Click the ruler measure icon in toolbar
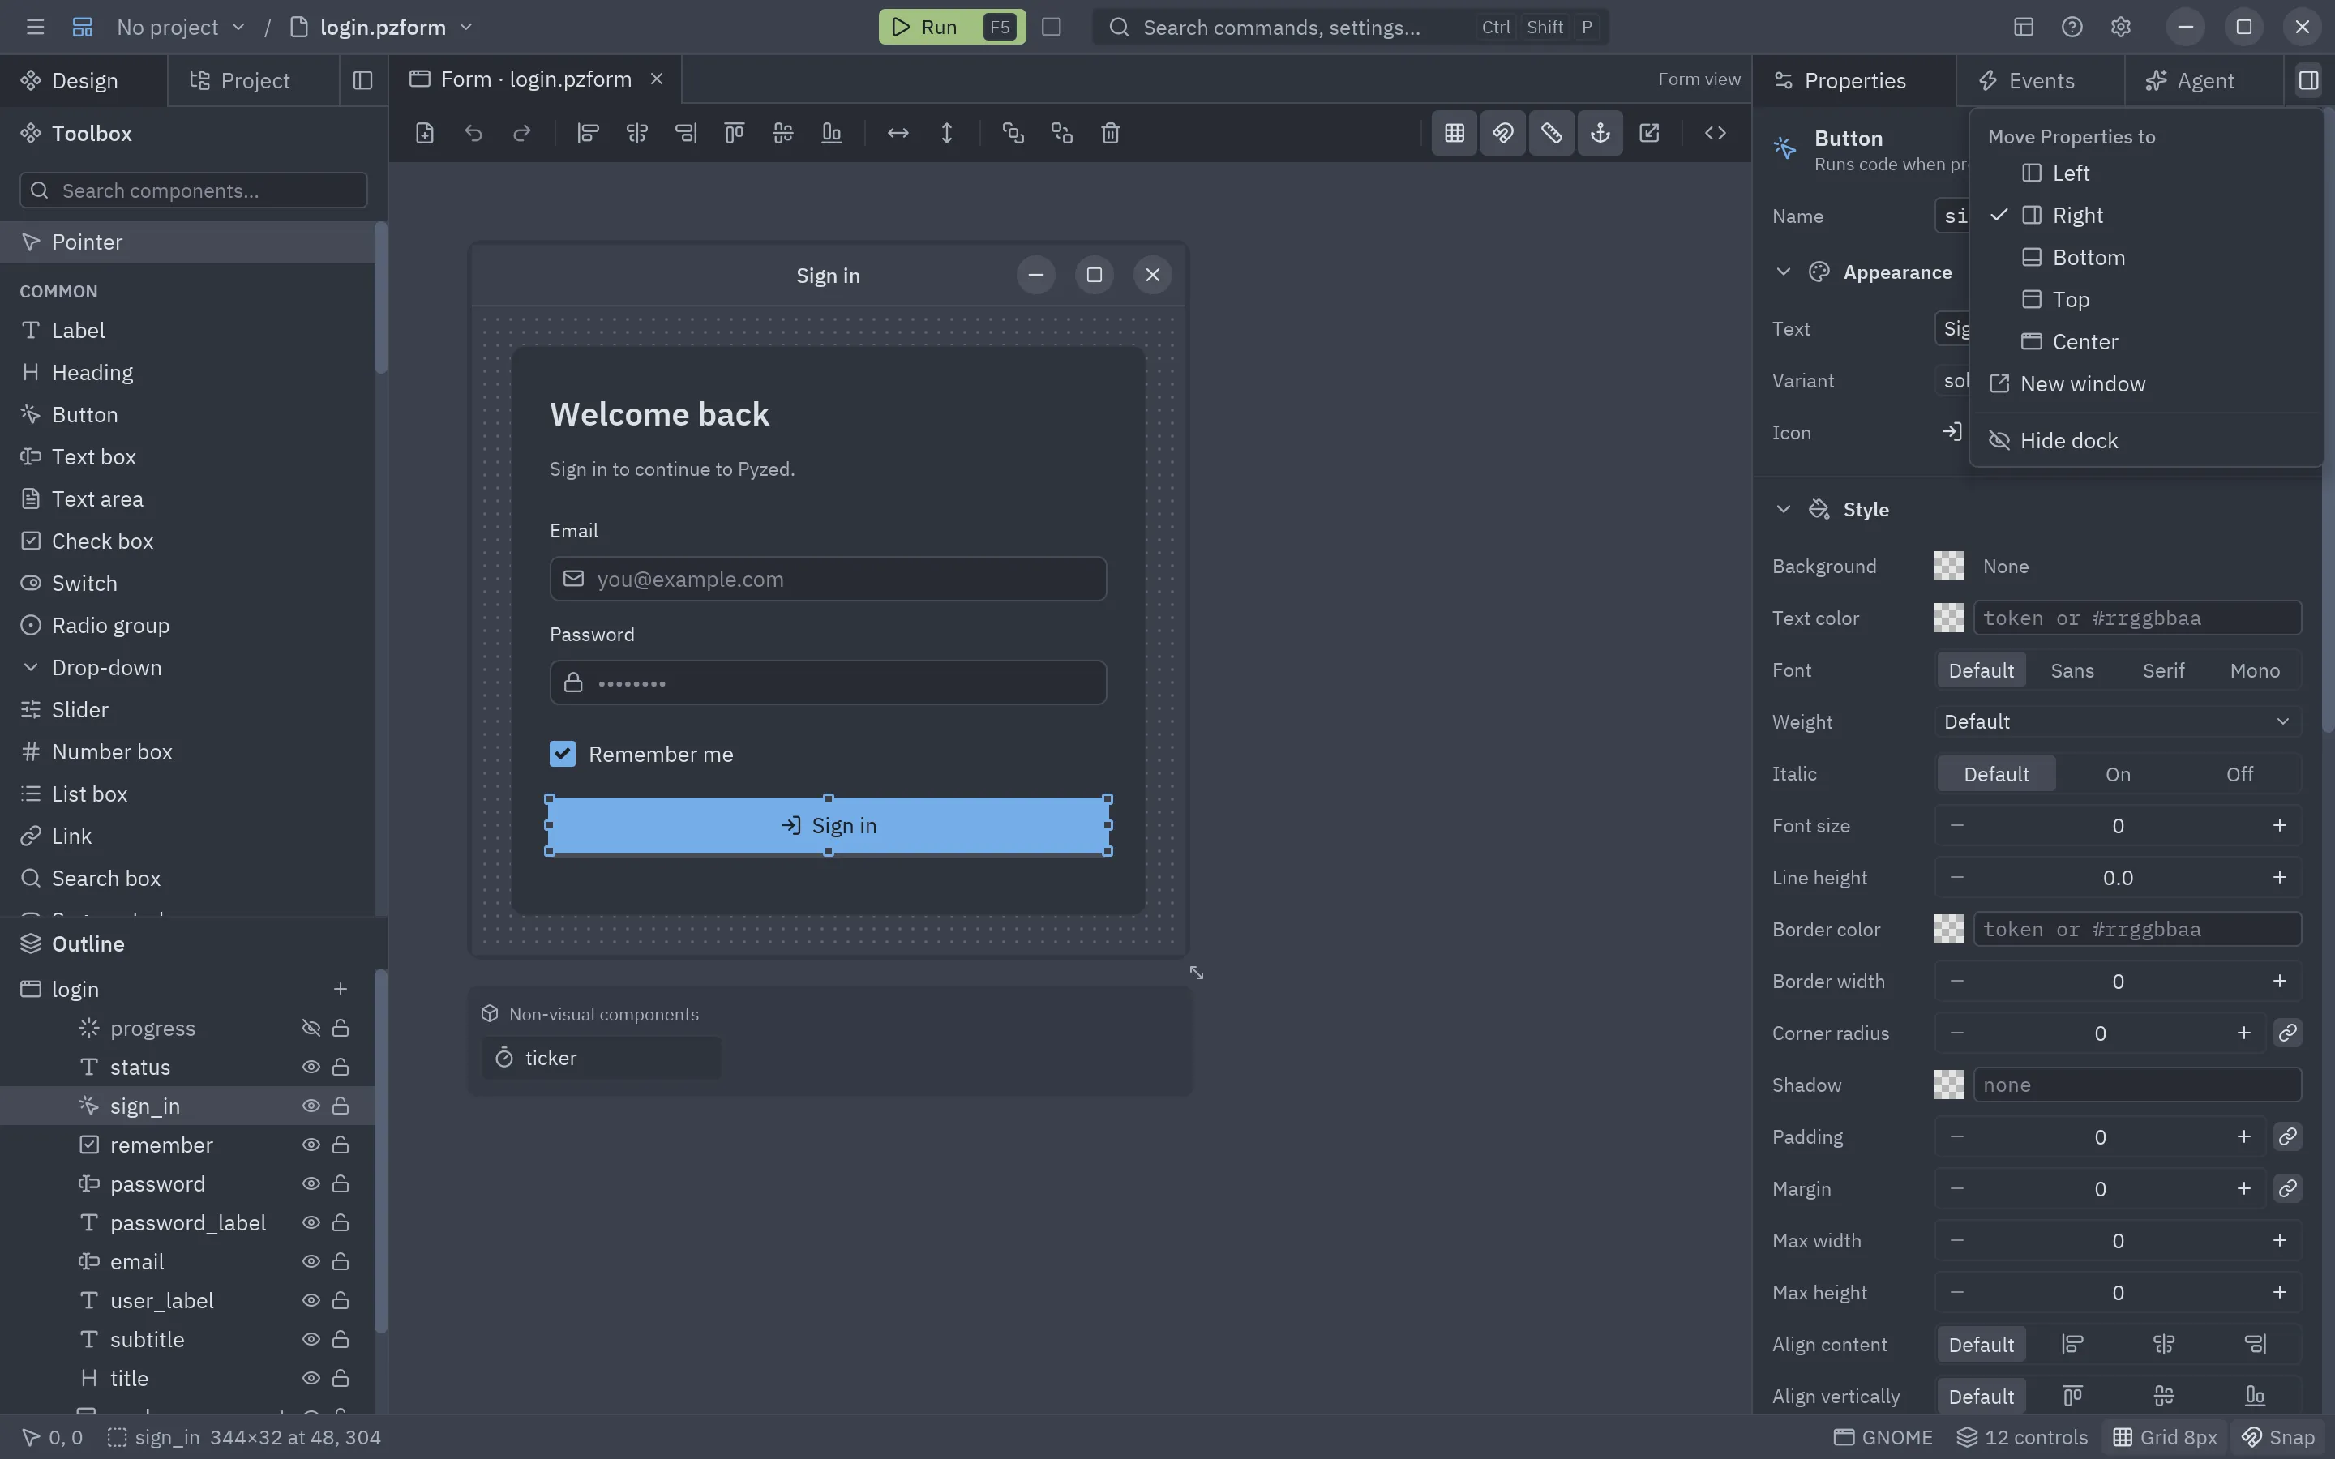This screenshot has height=1459, width=2335. pyautogui.click(x=1552, y=133)
